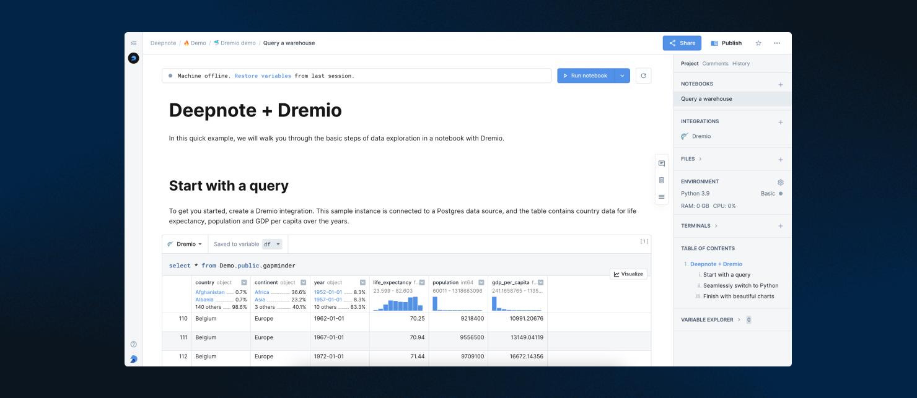Switch to the Comments tab

click(716, 64)
